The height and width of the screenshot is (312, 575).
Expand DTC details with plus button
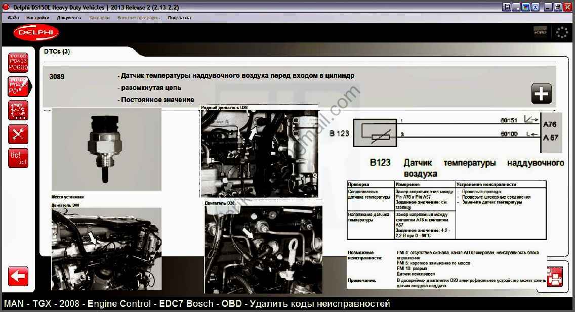click(x=541, y=94)
